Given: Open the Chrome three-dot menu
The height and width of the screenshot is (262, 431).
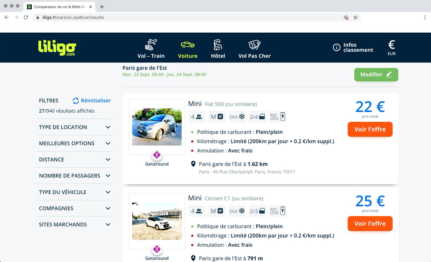Looking at the screenshot, I should [x=425, y=17].
